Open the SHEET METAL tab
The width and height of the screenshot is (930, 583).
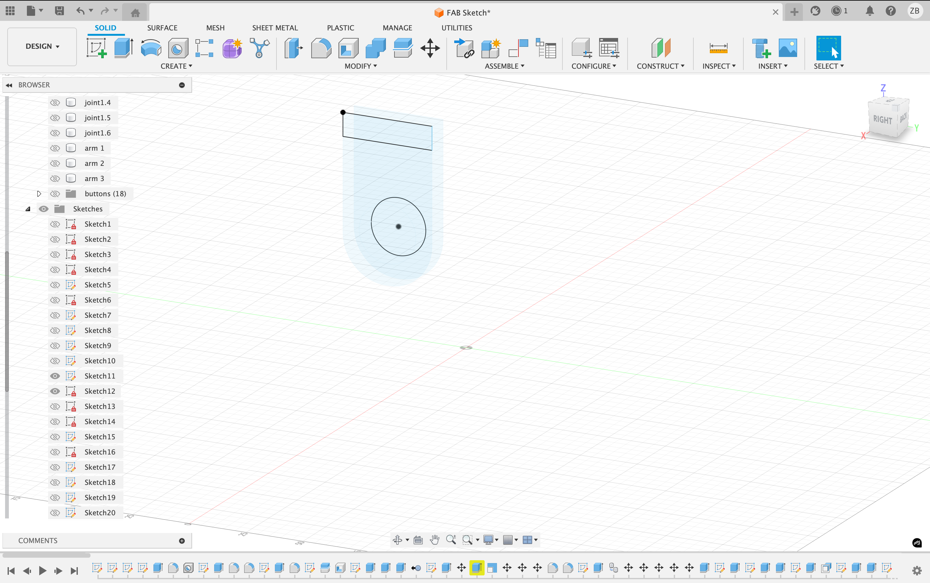click(275, 28)
